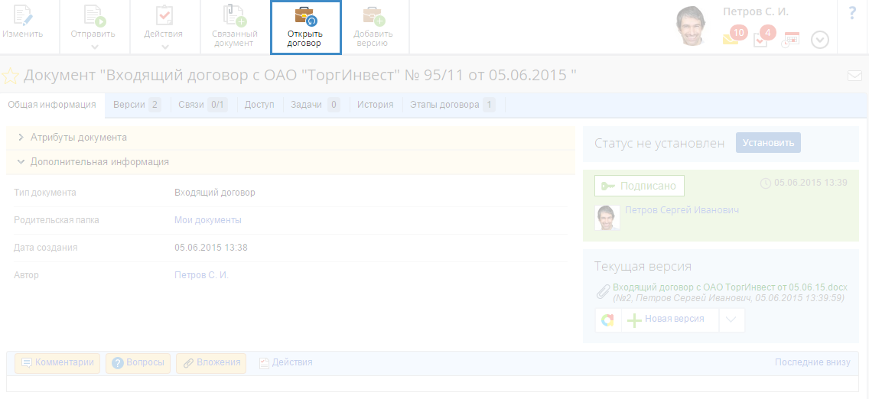The image size is (869, 399).
Task: Click Новая версия button
Action: 670,320
